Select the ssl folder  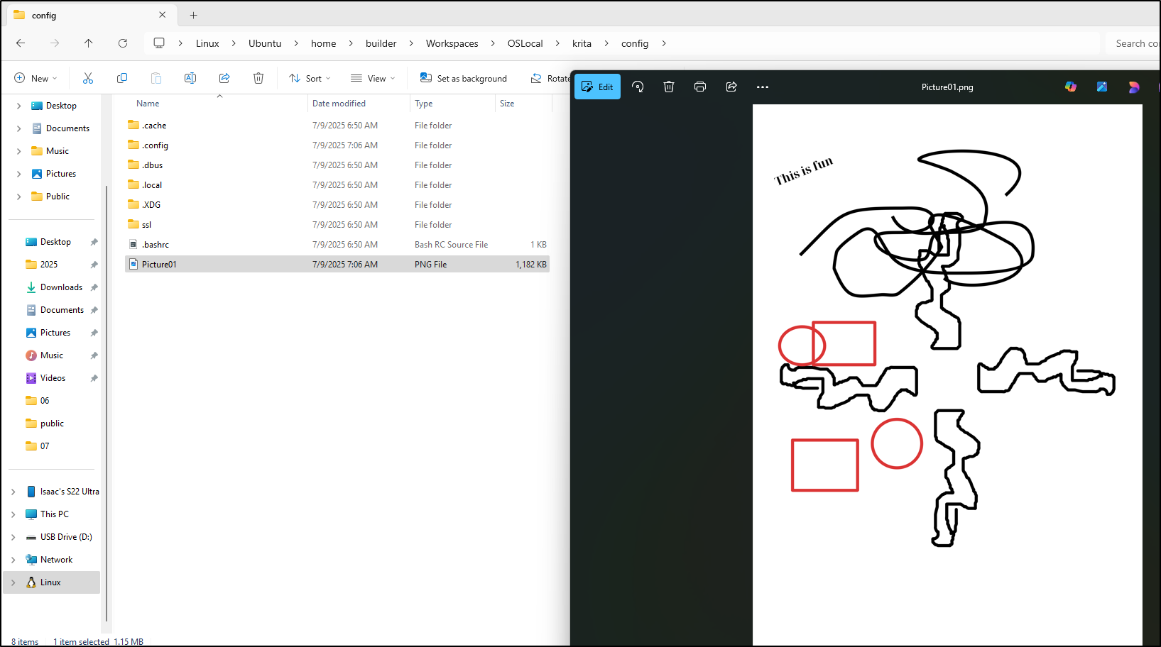[x=337, y=225]
